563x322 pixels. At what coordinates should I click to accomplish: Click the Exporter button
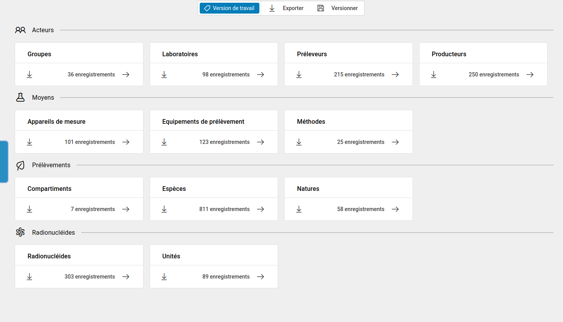click(x=286, y=8)
